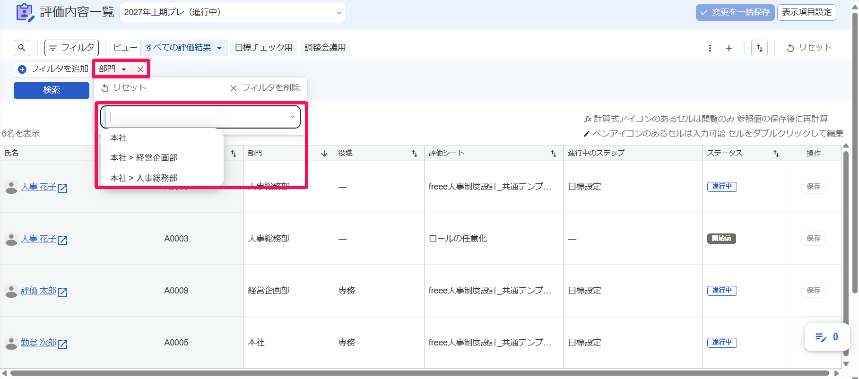859x379 pixels.
Task: Open the pending edits counter badge
Action: (x=827, y=337)
